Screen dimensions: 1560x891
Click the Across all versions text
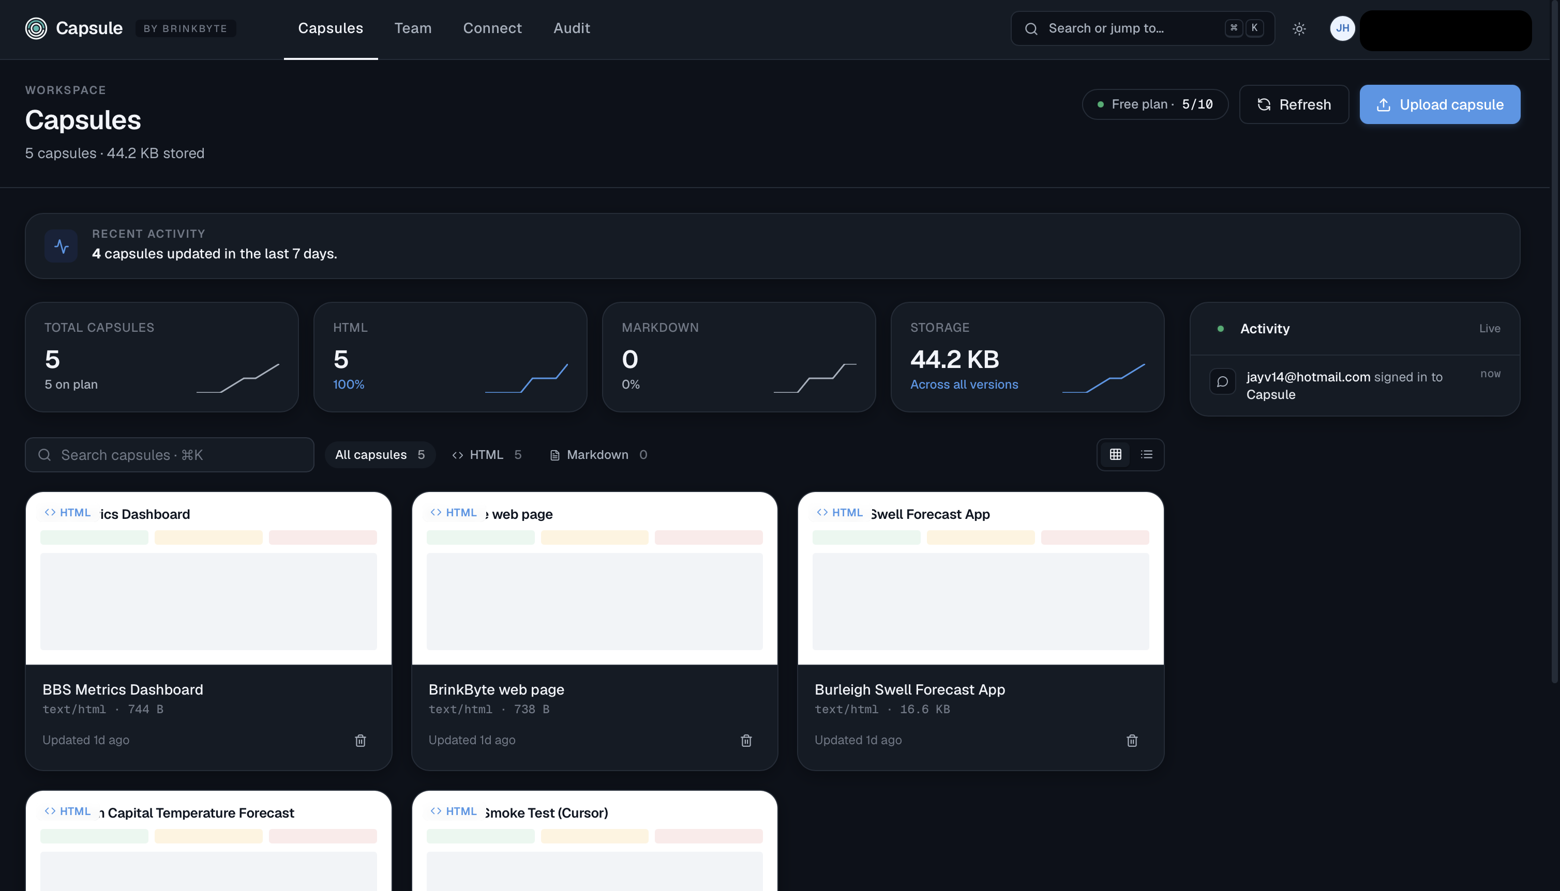point(964,385)
